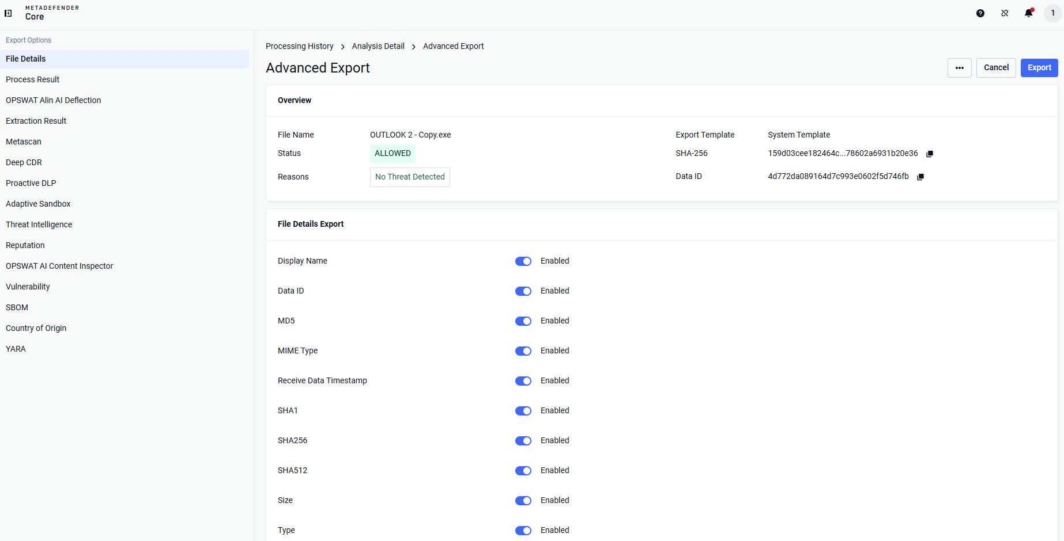The image size is (1064, 541).
Task: Open Country of Origin option
Action: pyautogui.click(x=124, y=329)
